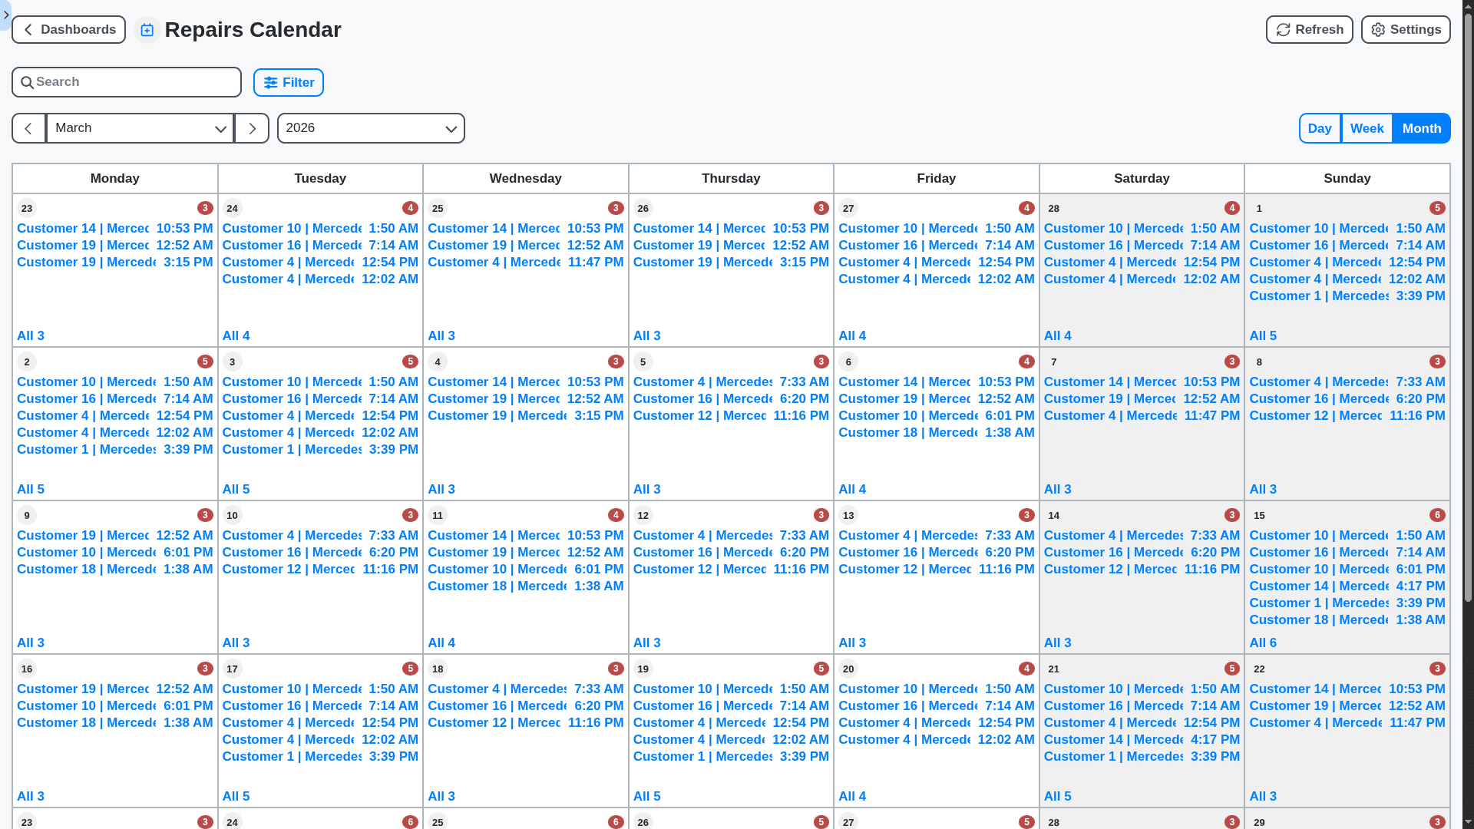Open Settings via the gear icon

coord(1379,29)
